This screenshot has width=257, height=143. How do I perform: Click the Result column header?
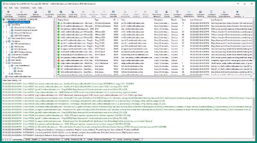(x=176, y=20)
